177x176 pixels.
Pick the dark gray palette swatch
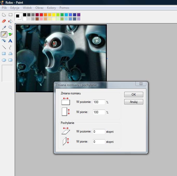(29, 15)
